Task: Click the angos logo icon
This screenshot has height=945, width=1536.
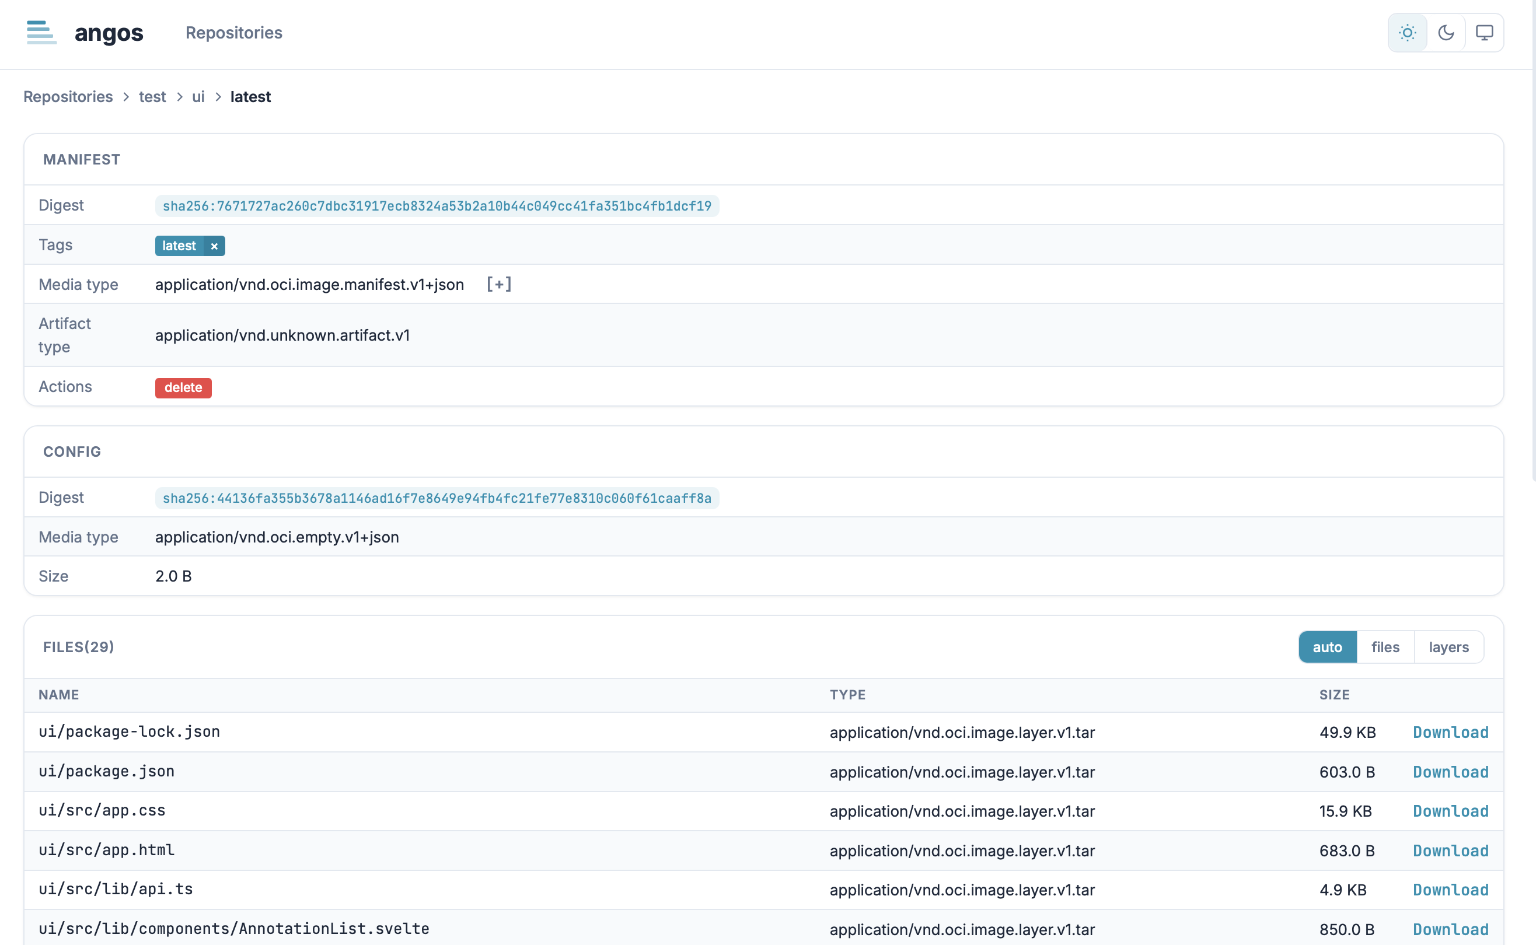Action: tap(41, 33)
